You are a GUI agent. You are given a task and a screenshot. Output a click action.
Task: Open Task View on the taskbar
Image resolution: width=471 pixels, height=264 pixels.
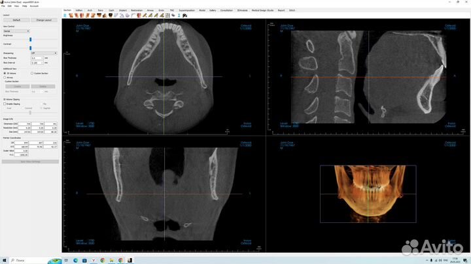pos(66,260)
